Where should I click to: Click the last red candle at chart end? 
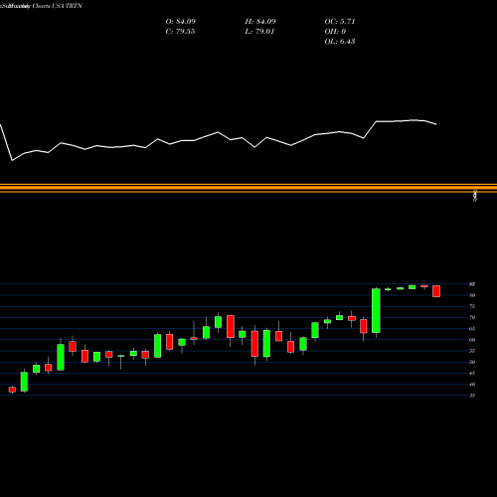coord(436,291)
